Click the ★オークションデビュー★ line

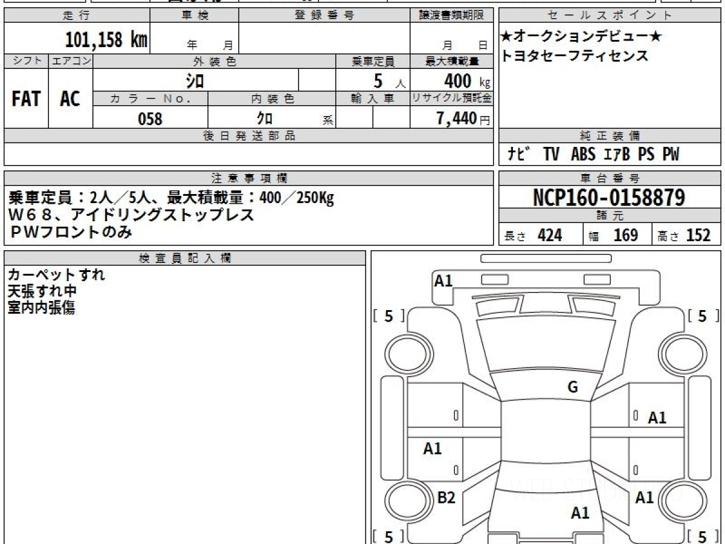coord(581,36)
